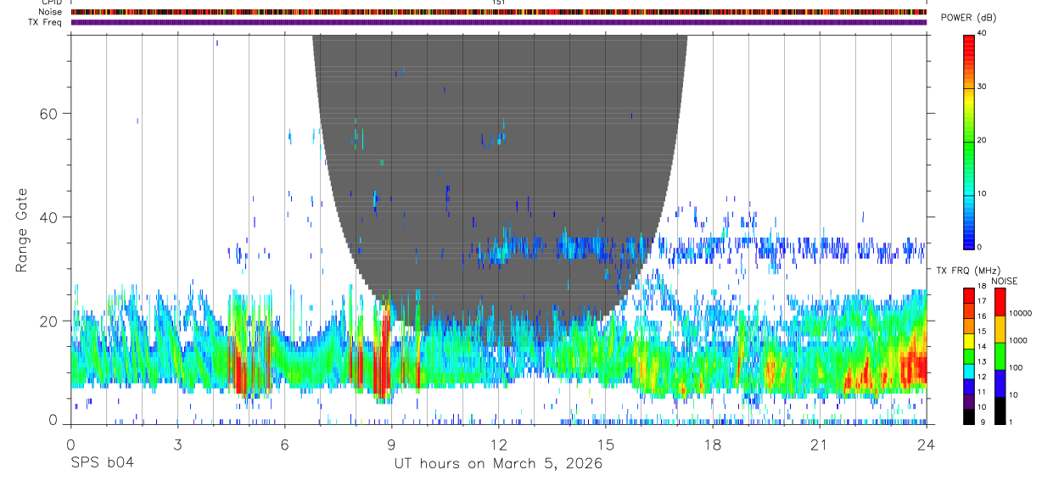Click the yellow segment of the TX FRQ scale
Viewport: 1042px width, 481px height.
968,341
